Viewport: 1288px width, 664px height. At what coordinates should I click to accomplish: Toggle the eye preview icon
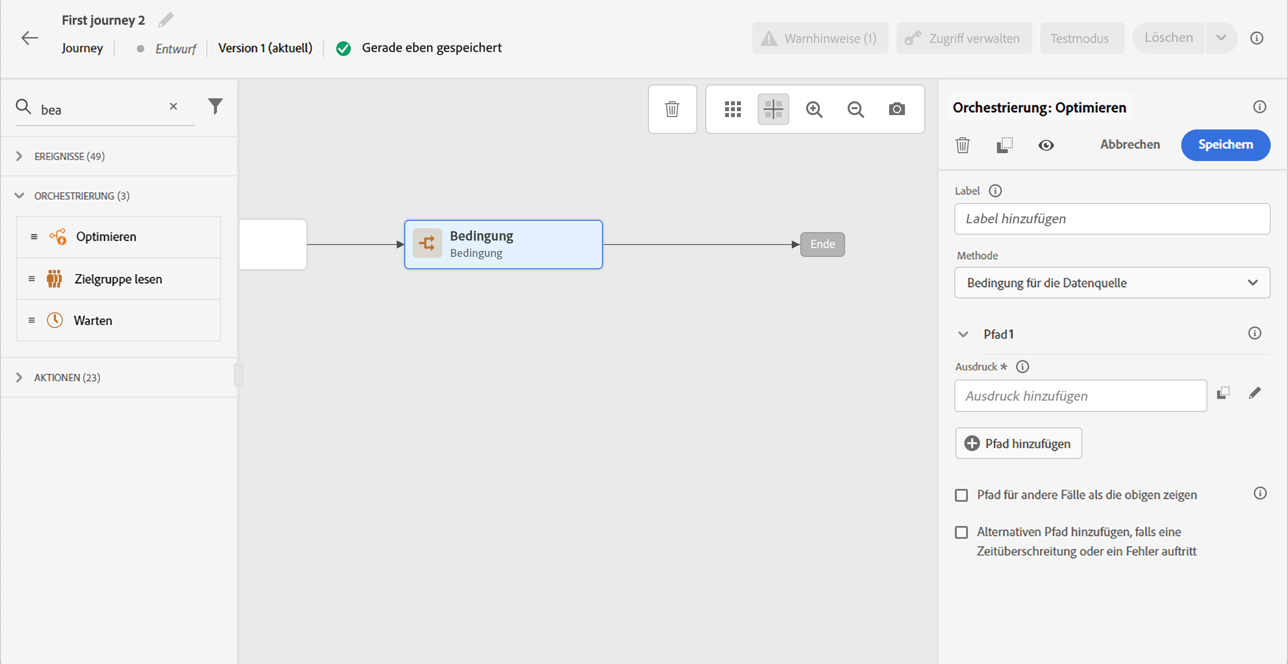click(1045, 145)
